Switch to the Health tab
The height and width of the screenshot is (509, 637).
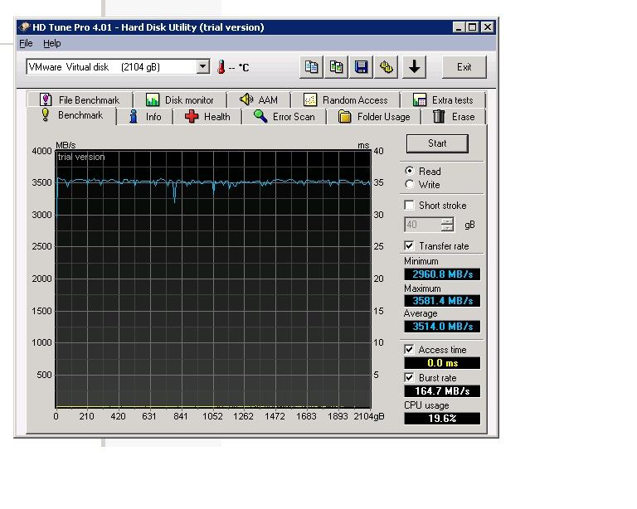coord(207,117)
